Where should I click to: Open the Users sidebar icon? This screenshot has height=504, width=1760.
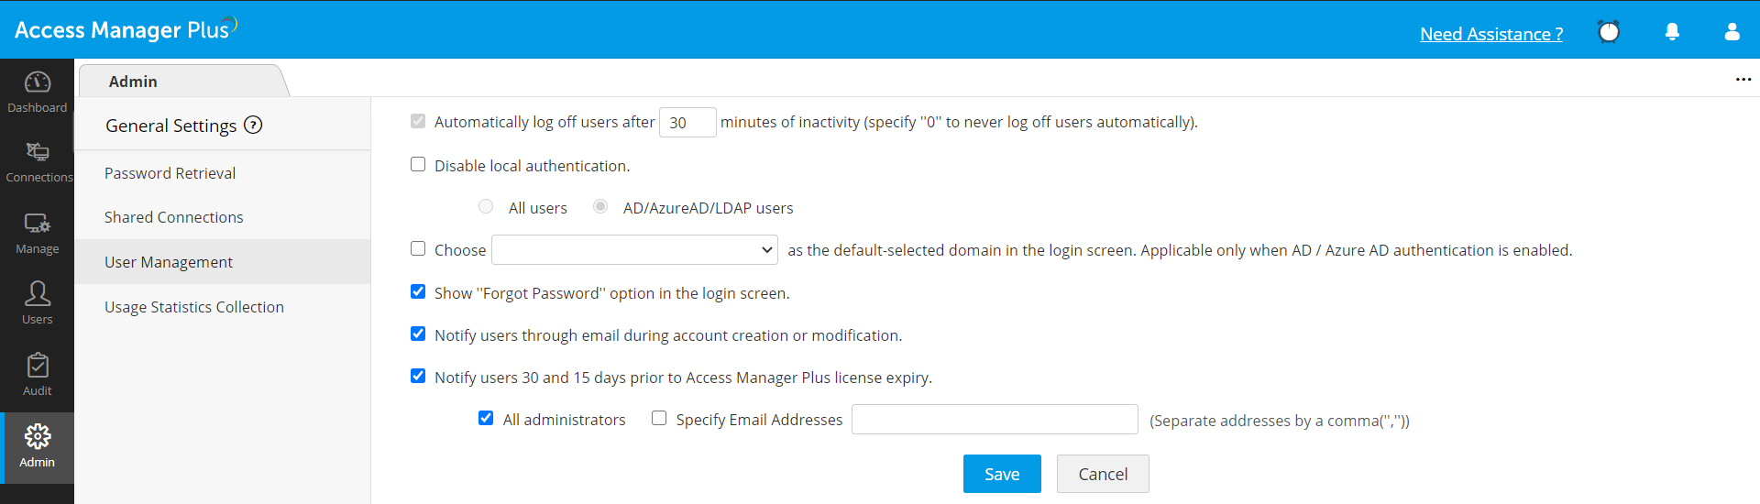[x=38, y=294]
